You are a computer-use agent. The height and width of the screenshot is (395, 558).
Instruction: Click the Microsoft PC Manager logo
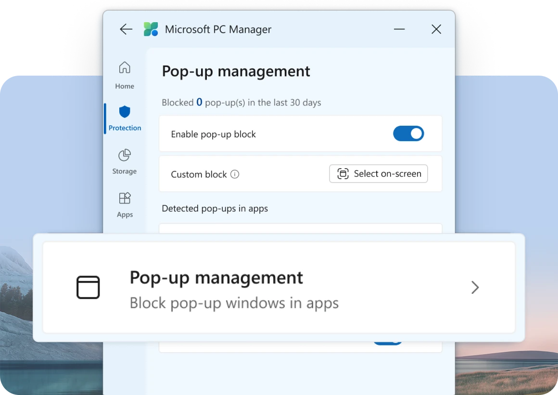tap(150, 29)
